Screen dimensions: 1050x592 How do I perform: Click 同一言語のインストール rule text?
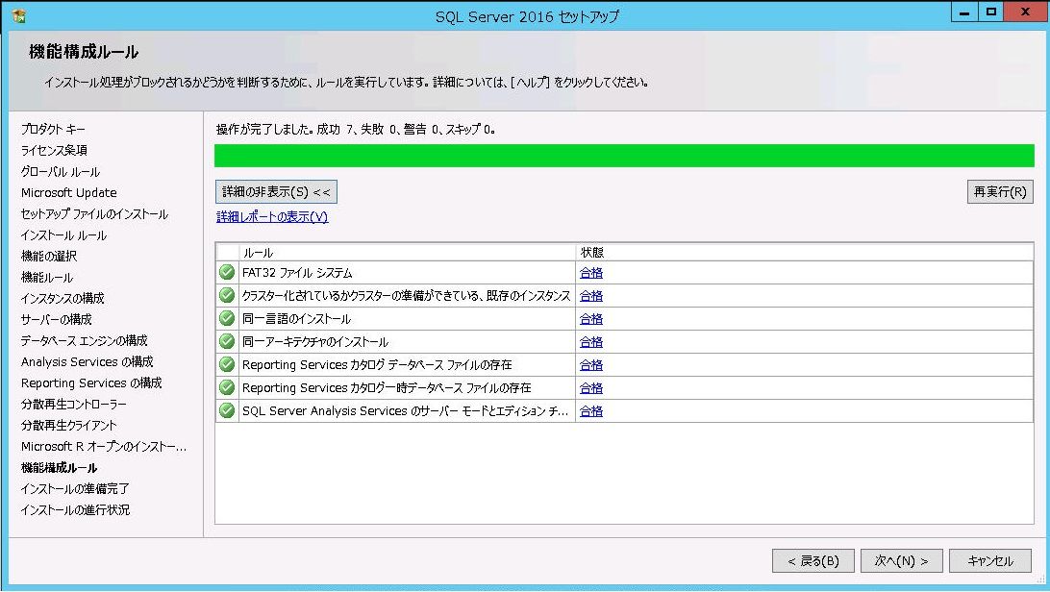(297, 319)
